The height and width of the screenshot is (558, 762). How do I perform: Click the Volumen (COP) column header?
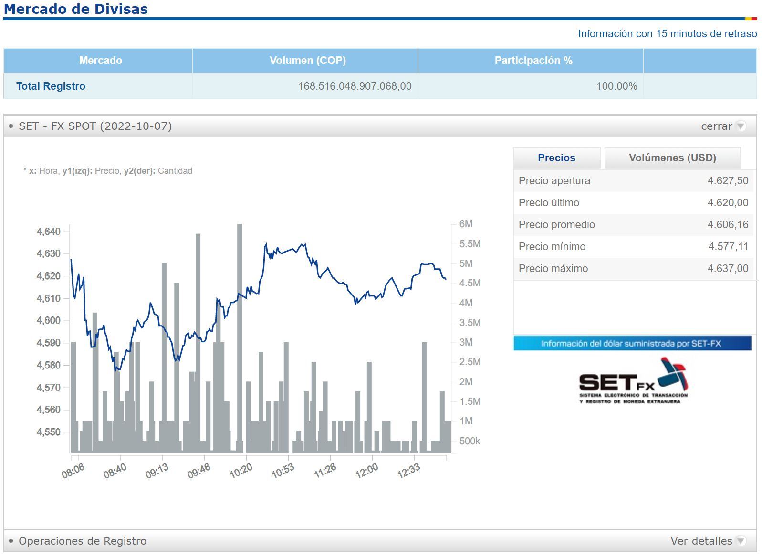(307, 61)
